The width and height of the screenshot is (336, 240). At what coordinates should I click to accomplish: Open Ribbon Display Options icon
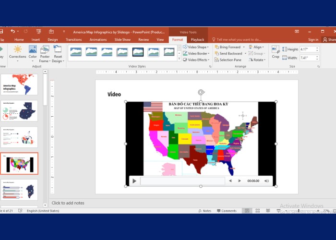(x=297, y=32)
